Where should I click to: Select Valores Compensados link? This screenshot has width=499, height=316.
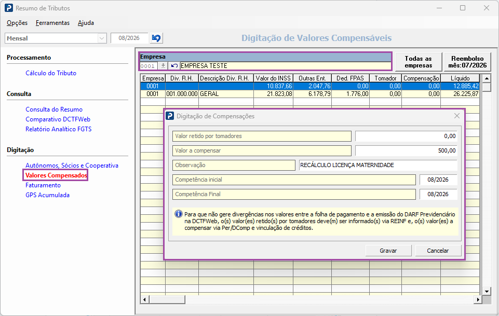point(56,175)
